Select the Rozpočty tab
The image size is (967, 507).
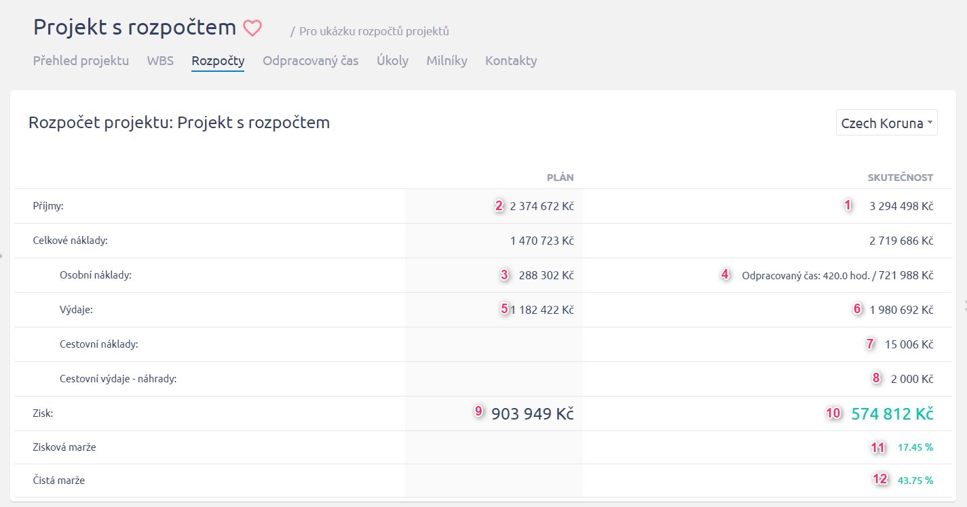coord(218,61)
